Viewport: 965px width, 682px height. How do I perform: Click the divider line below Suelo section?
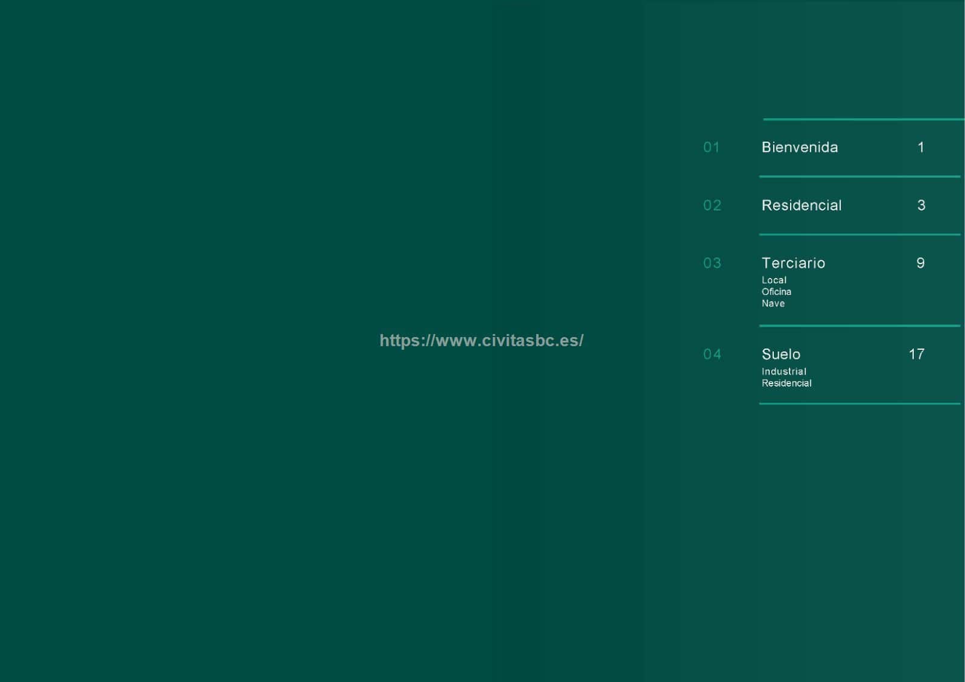pos(859,403)
